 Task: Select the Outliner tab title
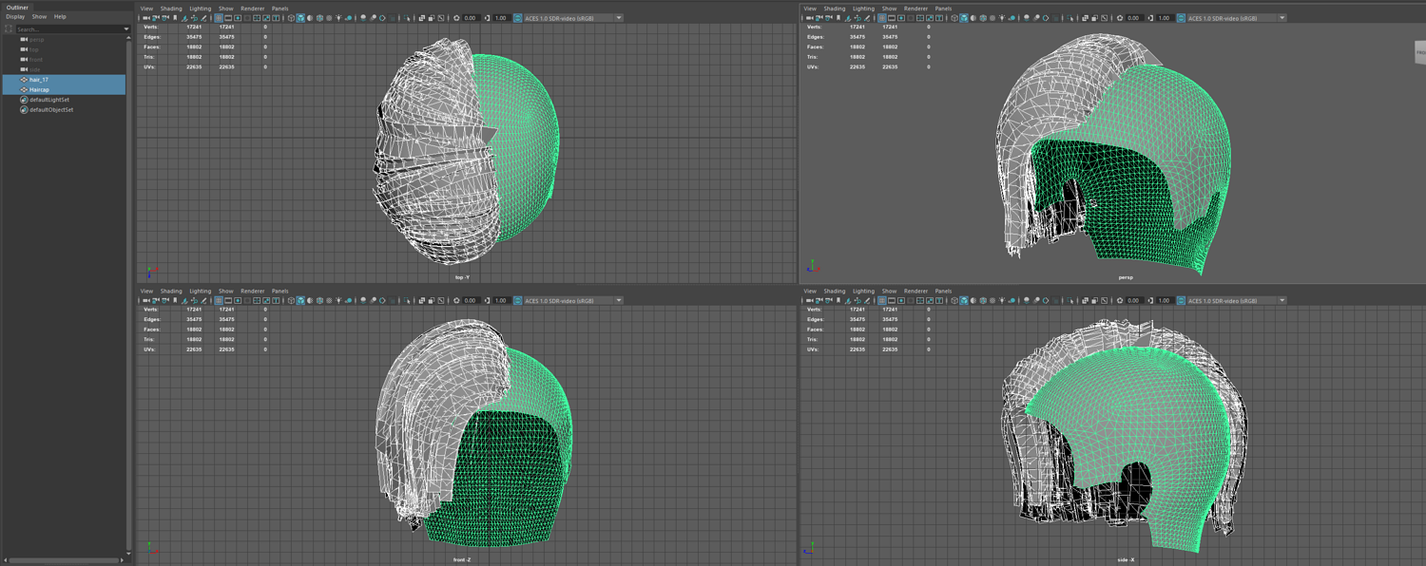[17, 7]
